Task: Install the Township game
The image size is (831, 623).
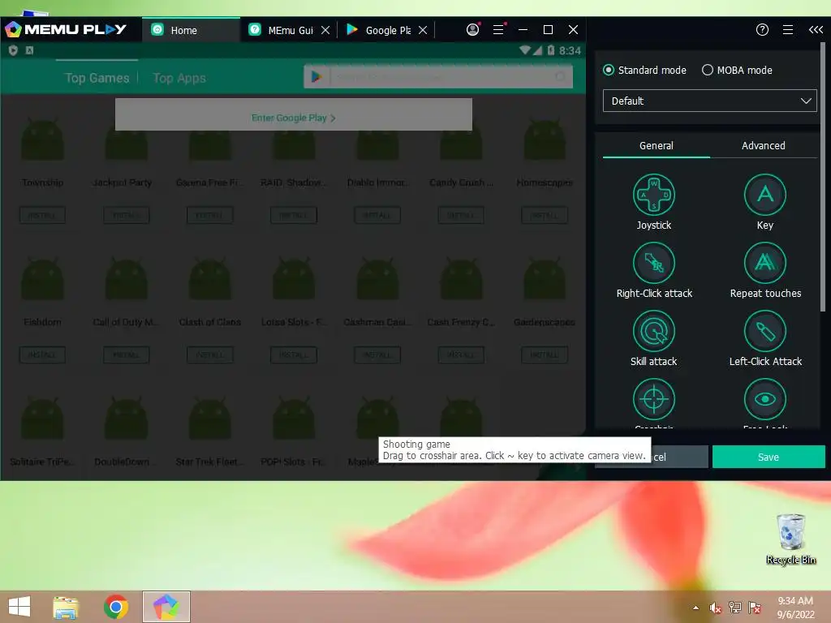Action: 42,215
